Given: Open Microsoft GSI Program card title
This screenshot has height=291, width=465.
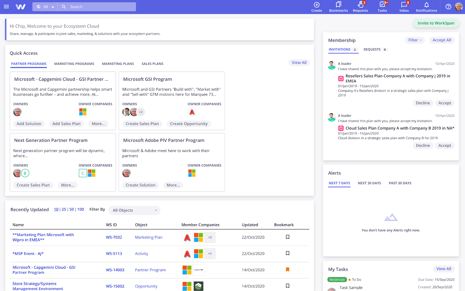Looking at the screenshot, I should pos(147,79).
